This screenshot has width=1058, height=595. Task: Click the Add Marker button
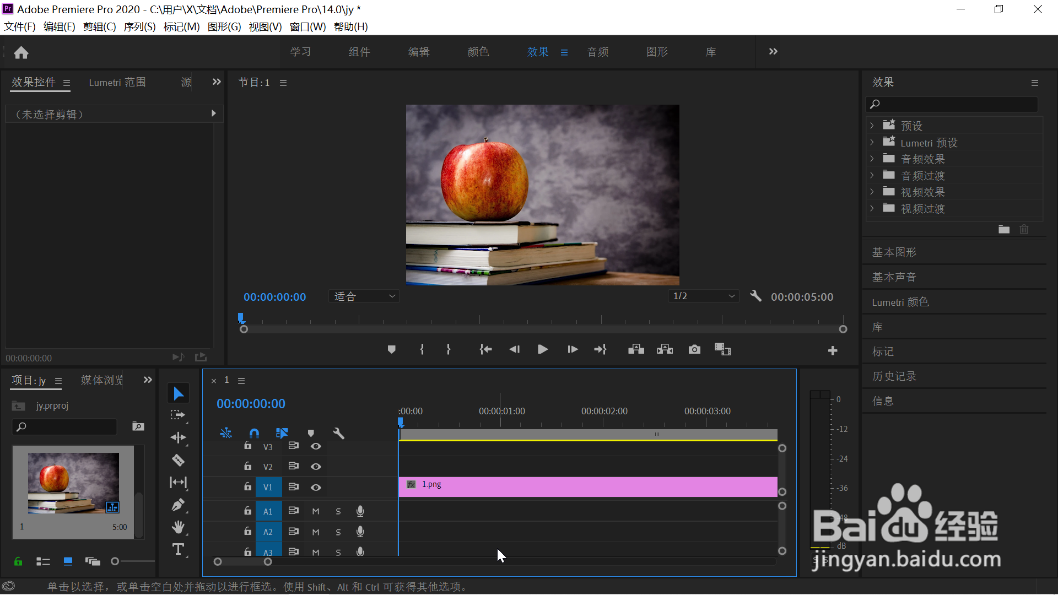pos(391,349)
